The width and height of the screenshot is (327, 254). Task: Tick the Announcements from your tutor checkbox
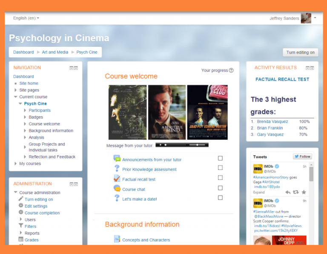click(220, 158)
